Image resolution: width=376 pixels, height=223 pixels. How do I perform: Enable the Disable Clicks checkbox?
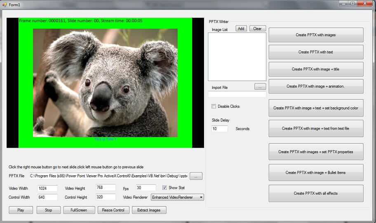point(214,107)
